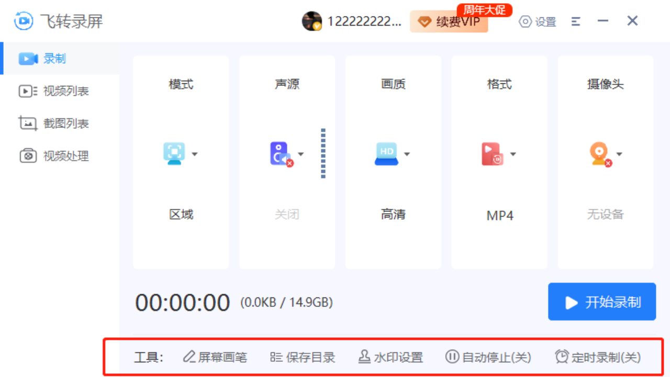Open the hamburger menu near top right
670x377 pixels.
575,21
